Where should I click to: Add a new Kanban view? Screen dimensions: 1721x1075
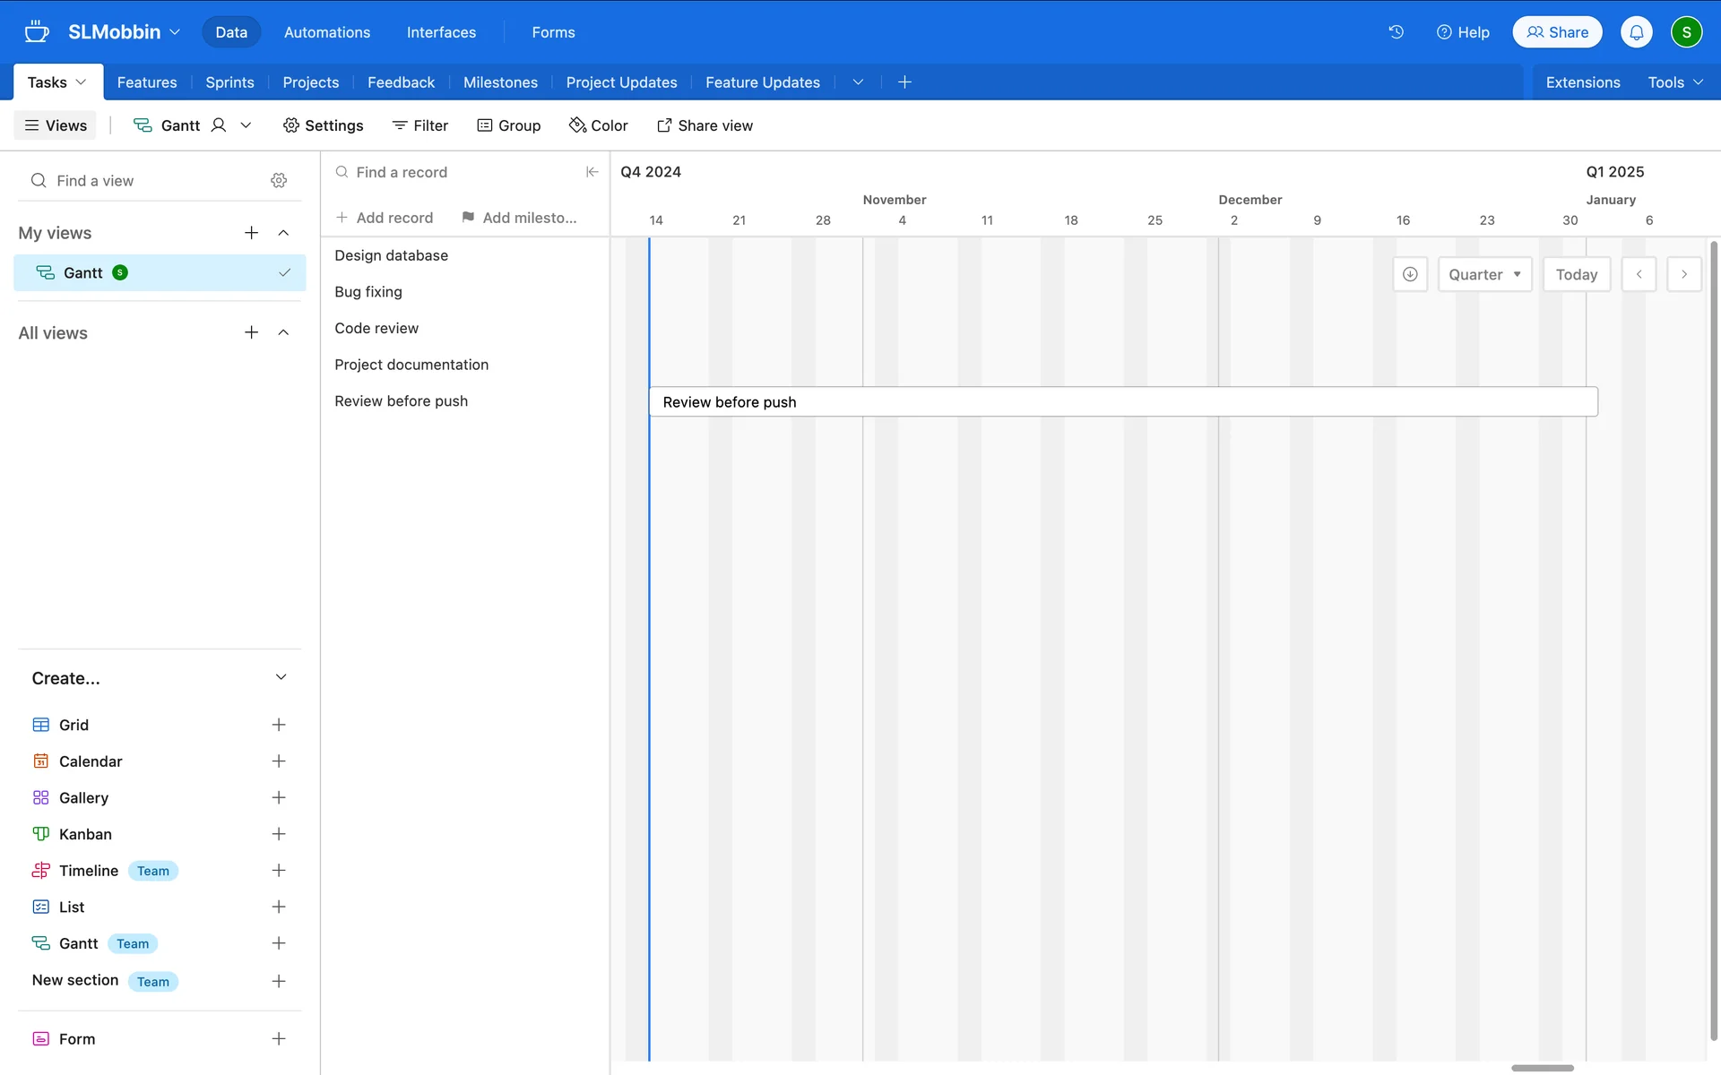(279, 834)
